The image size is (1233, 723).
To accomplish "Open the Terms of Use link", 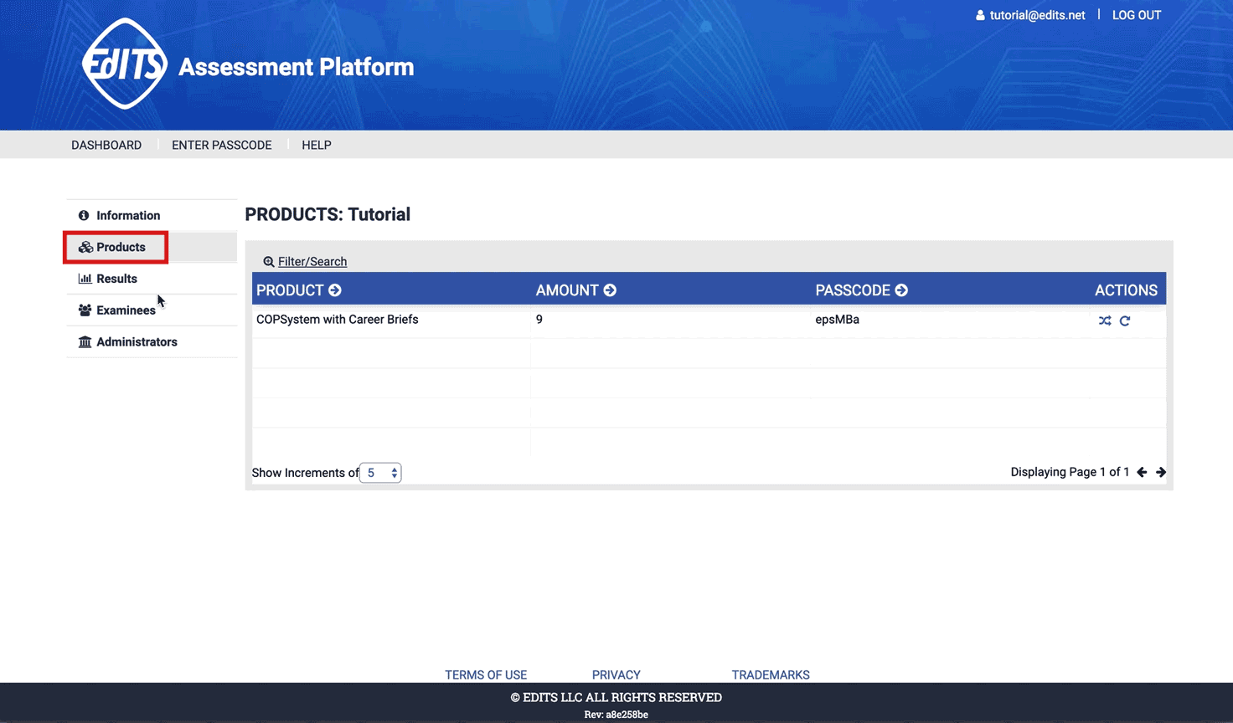I will coord(486,674).
